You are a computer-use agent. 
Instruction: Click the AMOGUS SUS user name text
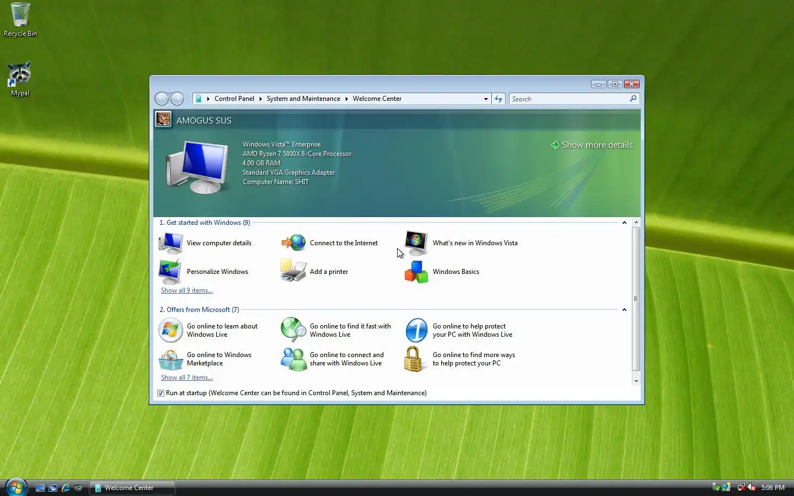204,120
